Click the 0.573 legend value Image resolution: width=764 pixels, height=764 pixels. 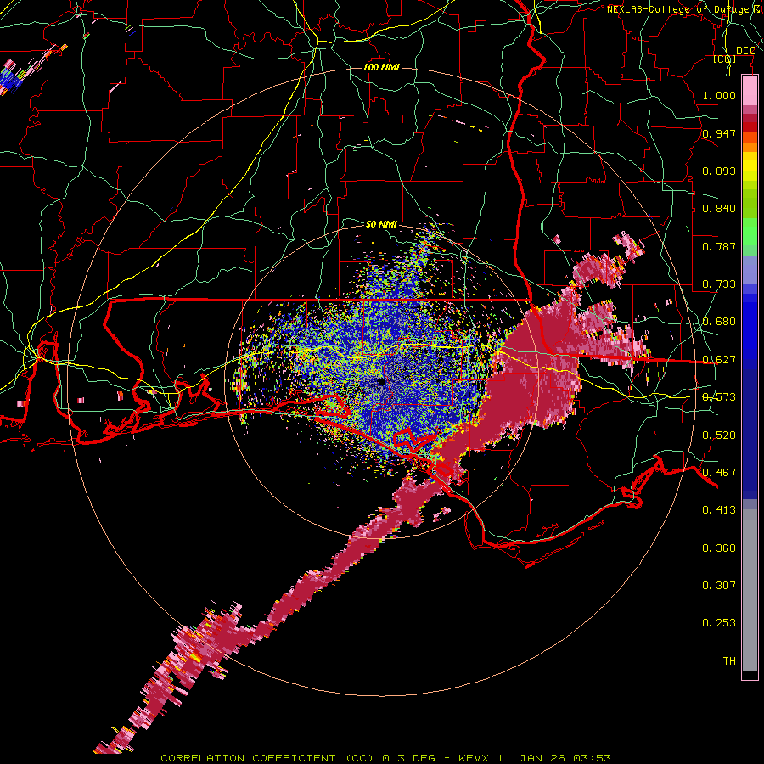tap(719, 397)
